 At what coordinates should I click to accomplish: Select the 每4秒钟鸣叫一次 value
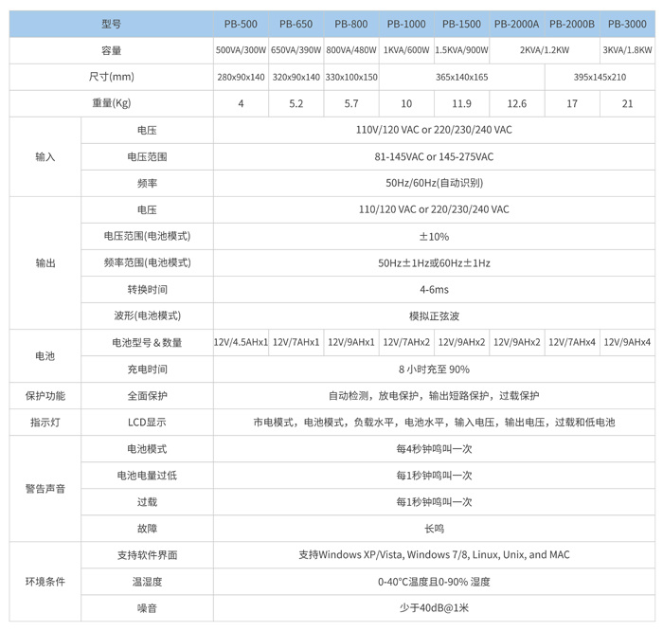[434, 449]
